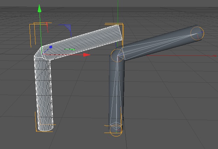The width and height of the screenshot is (218, 149).
Task: Click the blue Z-axis handle dot
Action: click(51, 47)
